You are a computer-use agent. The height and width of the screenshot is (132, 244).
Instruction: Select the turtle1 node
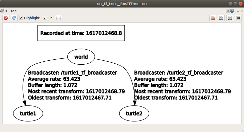tap(28, 113)
